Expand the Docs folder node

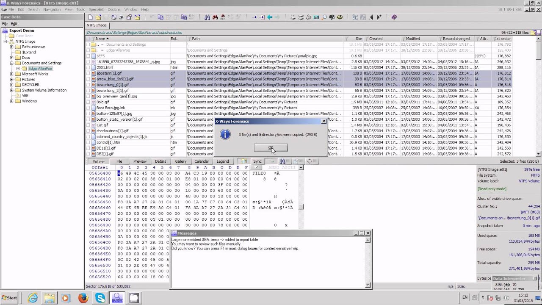point(12,58)
